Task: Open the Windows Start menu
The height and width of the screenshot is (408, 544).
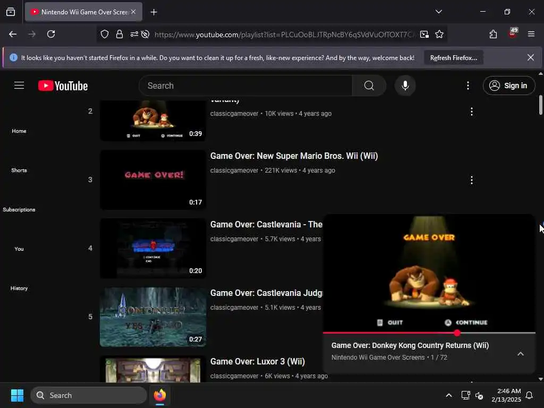Action: tap(17, 395)
